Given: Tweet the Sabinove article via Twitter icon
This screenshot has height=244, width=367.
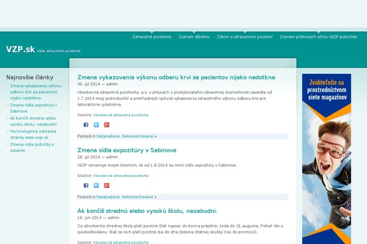Looking at the screenshot, I should [x=96, y=185].
